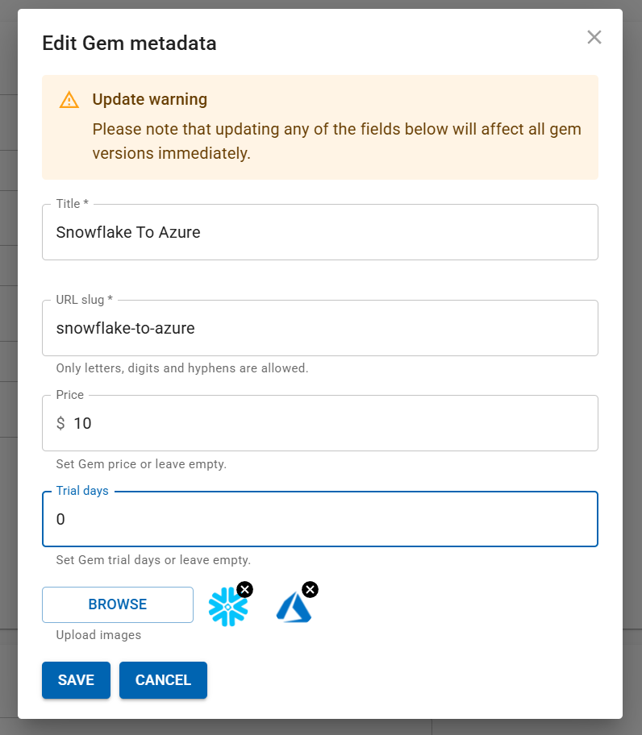Click the Azure logo thumbnail

coord(293,608)
